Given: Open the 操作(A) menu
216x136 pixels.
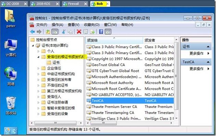Looking at the screenshot, I should pyautogui.click(x=58, y=25).
